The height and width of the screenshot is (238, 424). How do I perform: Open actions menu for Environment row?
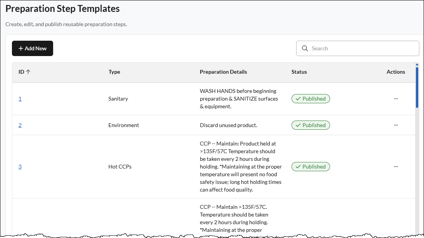pos(396,125)
